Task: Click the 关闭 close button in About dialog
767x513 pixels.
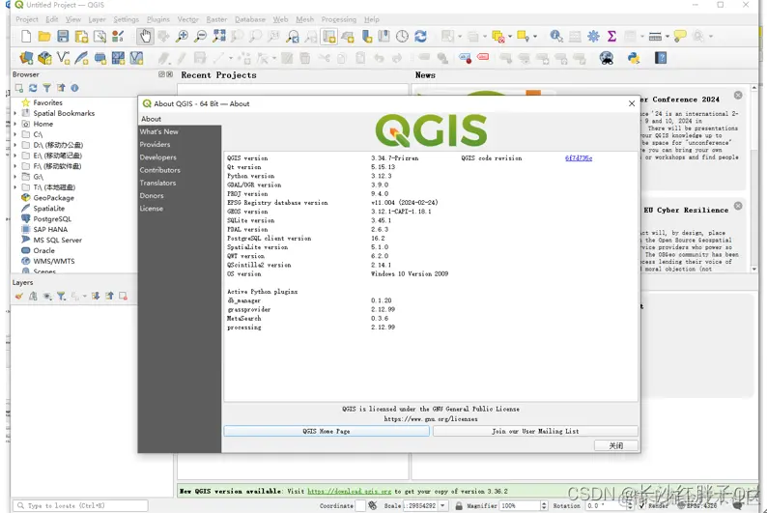Action: tap(616, 445)
